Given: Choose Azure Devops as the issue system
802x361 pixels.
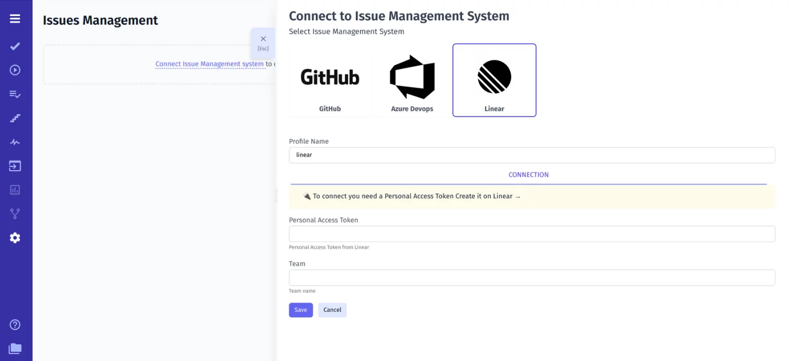Looking at the screenshot, I should coord(412,80).
